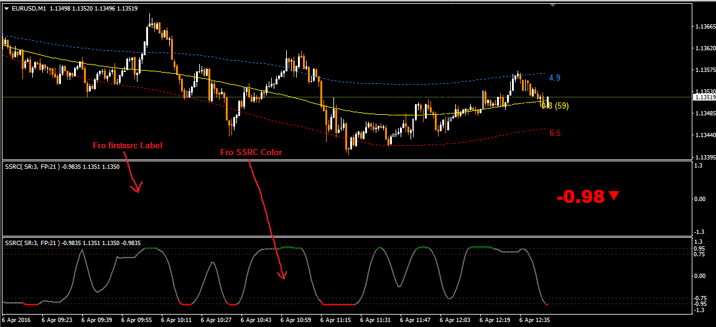The width and height of the screenshot is (716, 327).
Task: Click the 6 Apr 10:43 time label
Action: tap(255, 320)
